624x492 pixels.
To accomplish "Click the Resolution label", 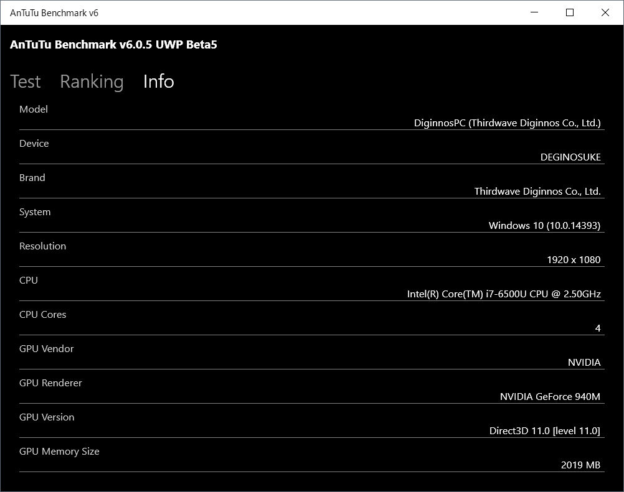I will pos(42,246).
